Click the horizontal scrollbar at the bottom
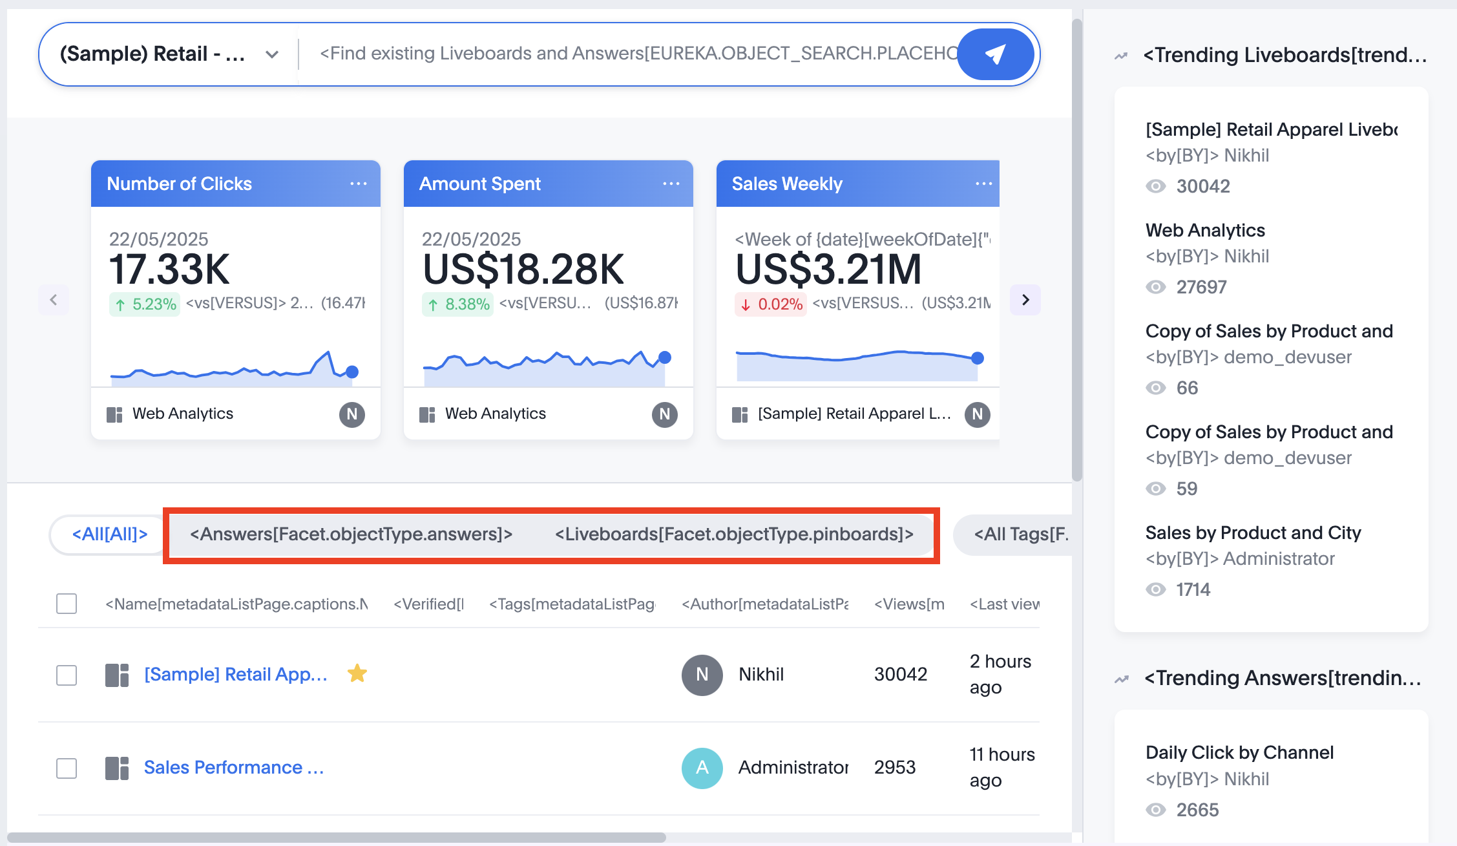This screenshot has width=1457, height=846. pos(336,837)
